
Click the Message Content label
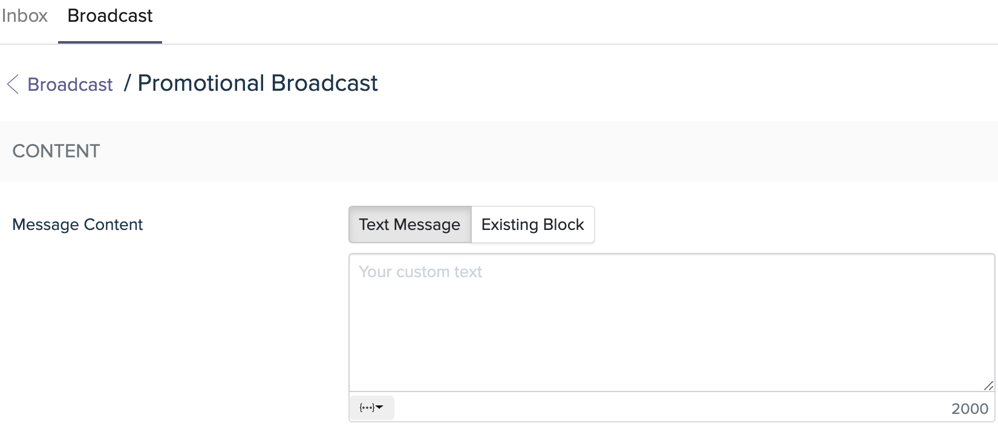pos(77,224)
